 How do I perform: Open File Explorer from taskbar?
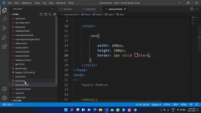(100, 110)
